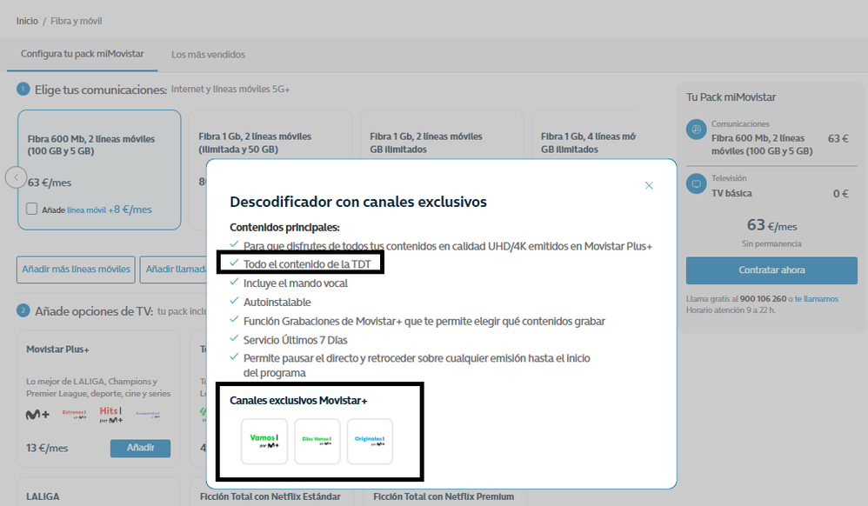
Task: Click the Televisión icon in pack summary
Action: 696,184
